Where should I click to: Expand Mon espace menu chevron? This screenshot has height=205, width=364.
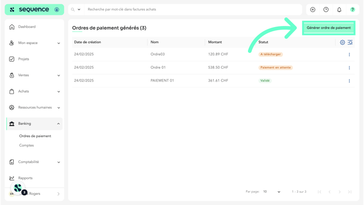(x=59, y=43)
